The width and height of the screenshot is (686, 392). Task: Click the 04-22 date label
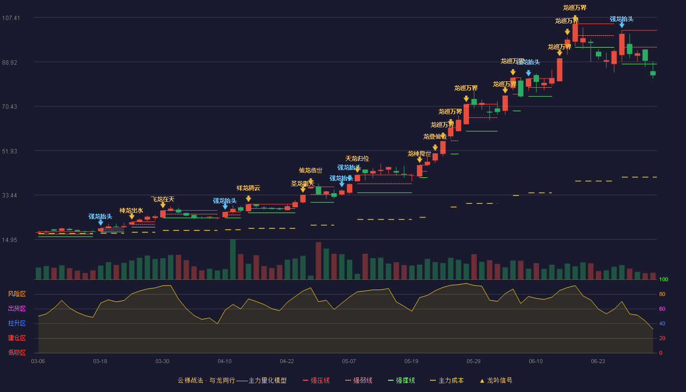287,361
